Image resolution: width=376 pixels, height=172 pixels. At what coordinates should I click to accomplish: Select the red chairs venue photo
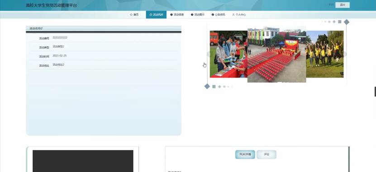[x=277, y=54]
